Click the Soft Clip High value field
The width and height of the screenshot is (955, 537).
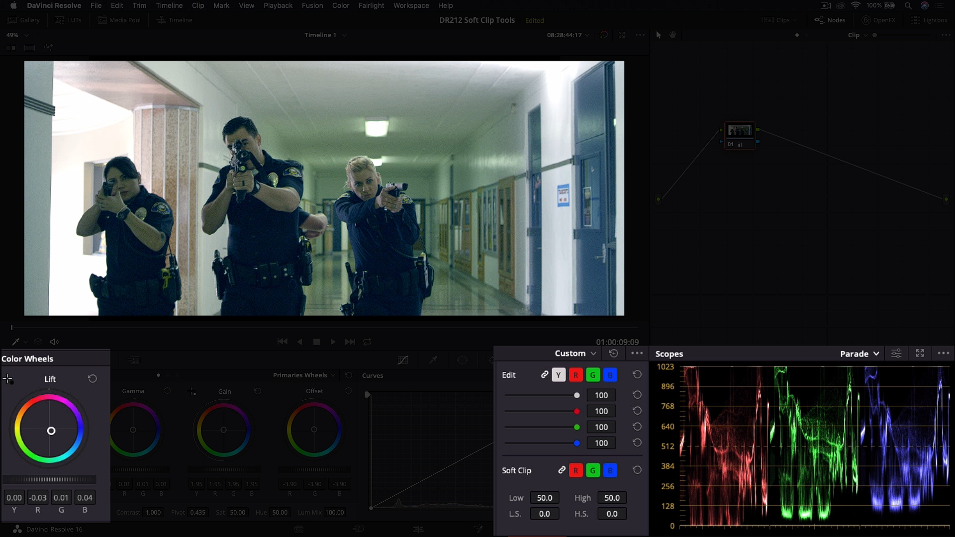[x=612, y=498]
